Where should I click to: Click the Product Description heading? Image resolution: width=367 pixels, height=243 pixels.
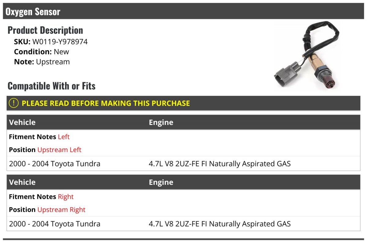click(x=45, y=30)
